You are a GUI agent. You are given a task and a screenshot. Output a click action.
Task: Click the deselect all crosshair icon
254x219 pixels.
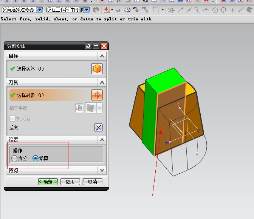click(x=136, y=10)
